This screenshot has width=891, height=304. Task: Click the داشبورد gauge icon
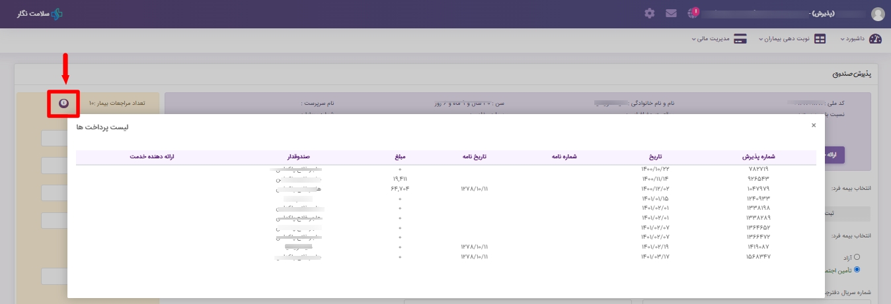875,39
